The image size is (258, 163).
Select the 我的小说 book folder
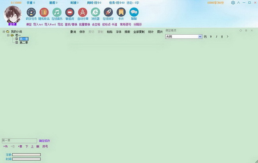point(16,31)
